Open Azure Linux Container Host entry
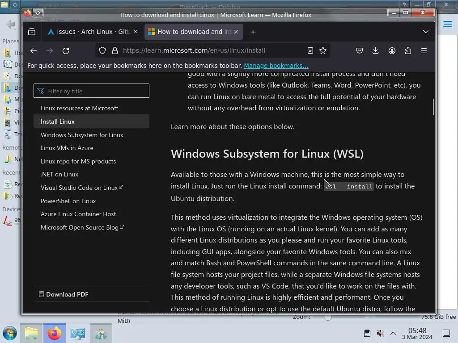This screenshot has width=458, height=343. [78, 214]
